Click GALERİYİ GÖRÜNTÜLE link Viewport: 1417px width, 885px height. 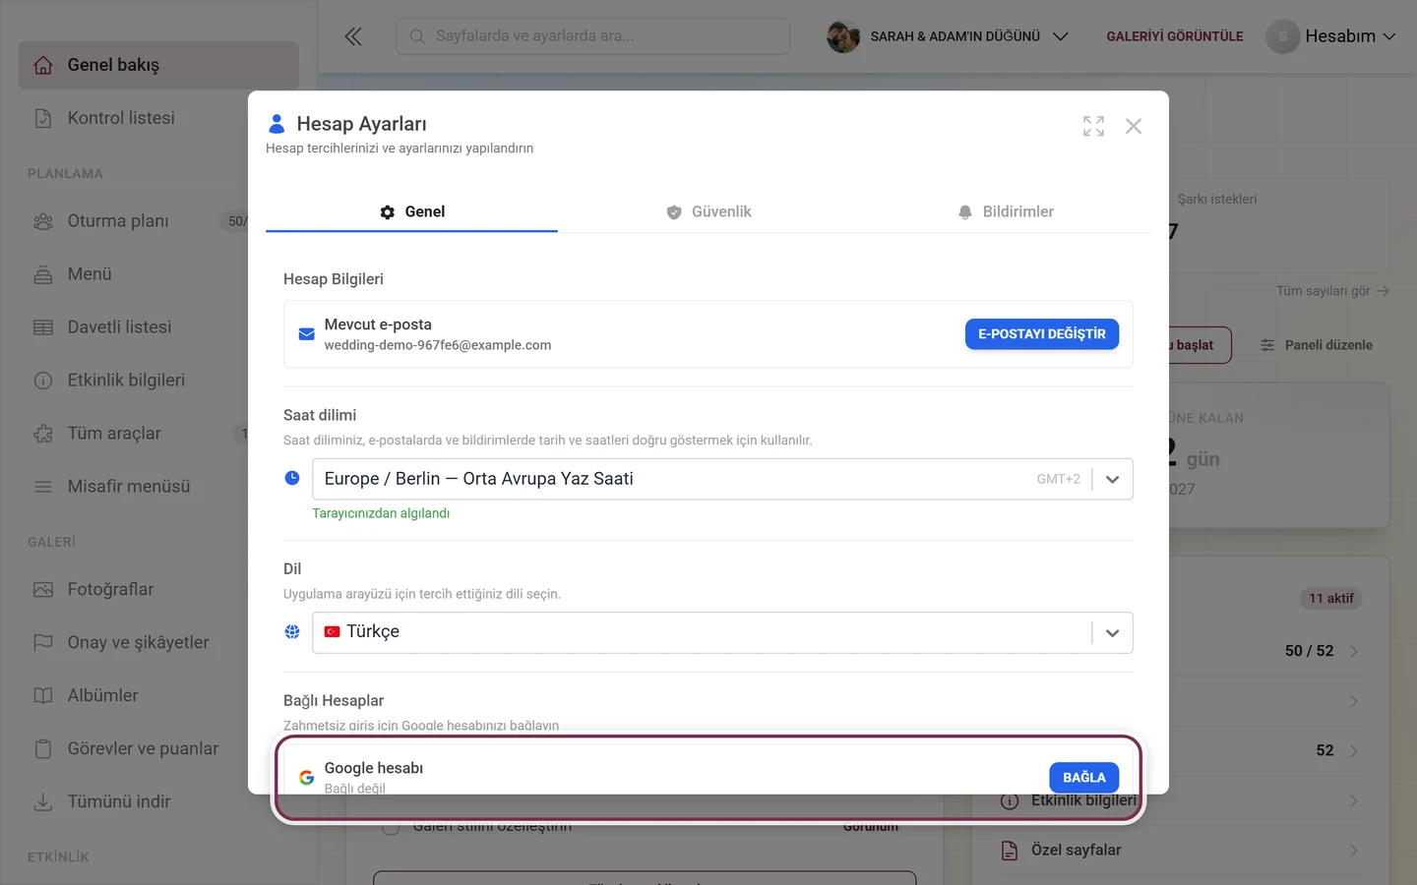(x=1175, y=36)
